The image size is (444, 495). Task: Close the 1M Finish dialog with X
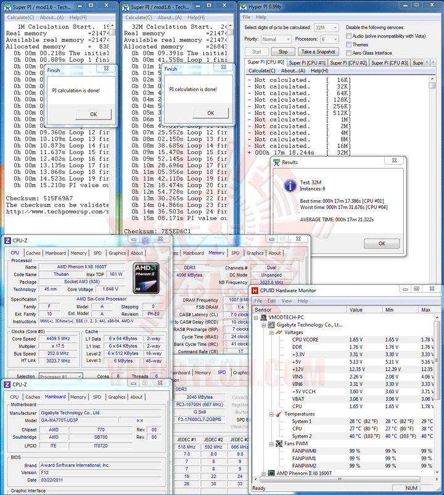coord(107,68)
